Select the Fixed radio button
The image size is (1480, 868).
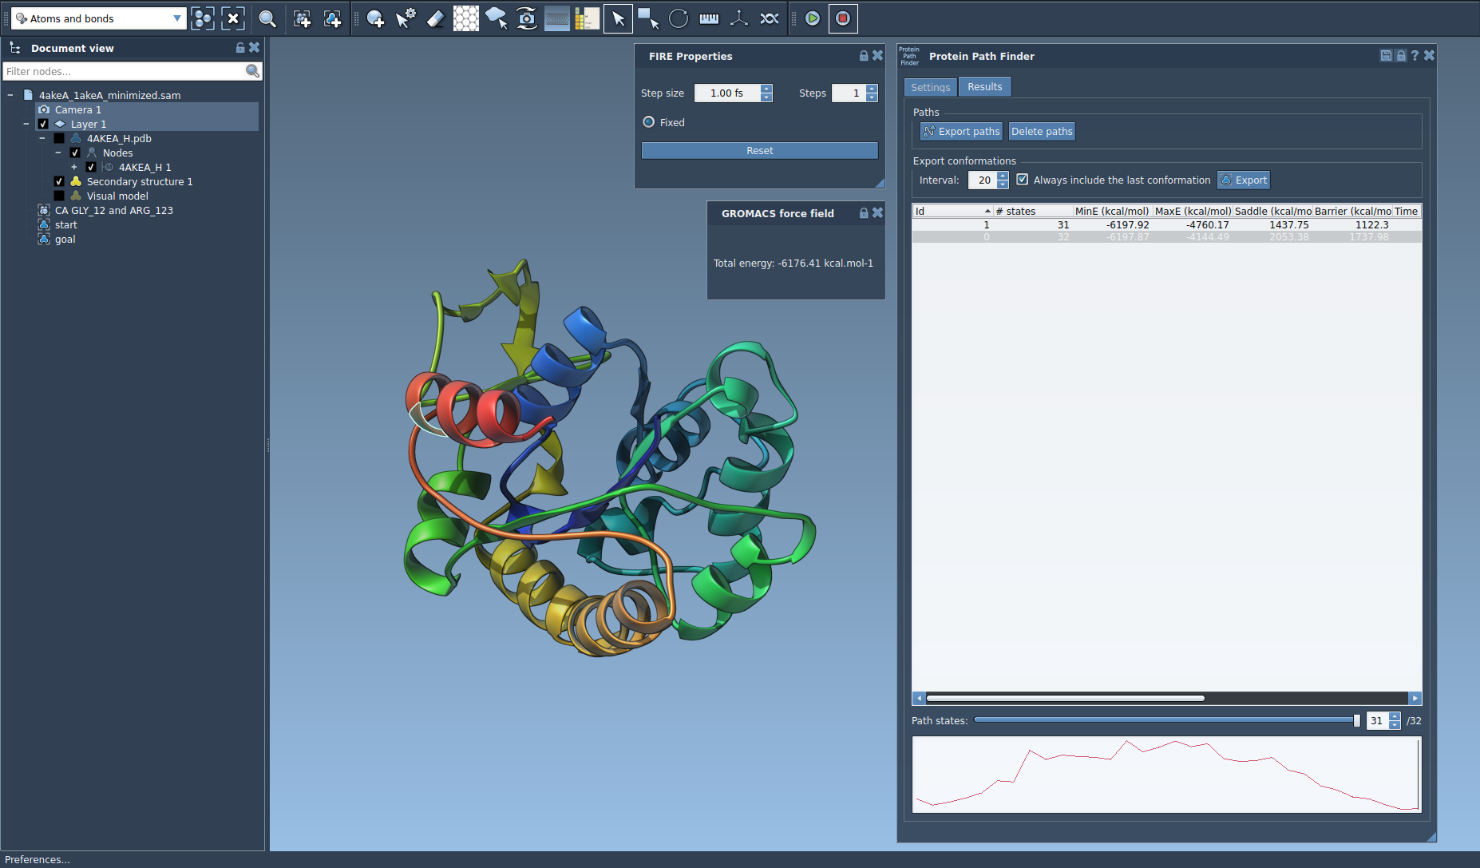click(649, 122)
